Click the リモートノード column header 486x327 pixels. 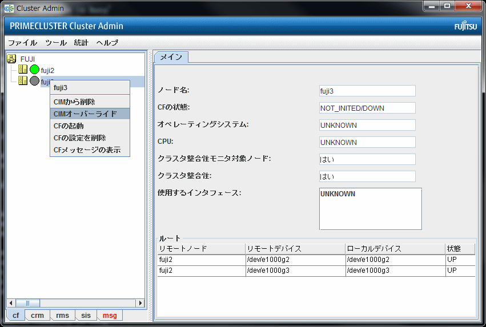coord(202,249)
